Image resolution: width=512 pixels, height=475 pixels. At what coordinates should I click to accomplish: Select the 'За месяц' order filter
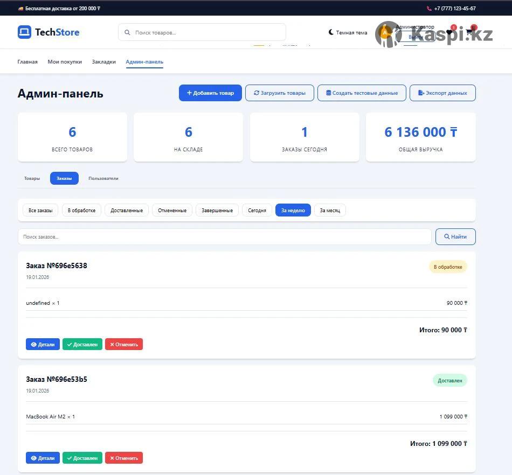pos(330,210)
